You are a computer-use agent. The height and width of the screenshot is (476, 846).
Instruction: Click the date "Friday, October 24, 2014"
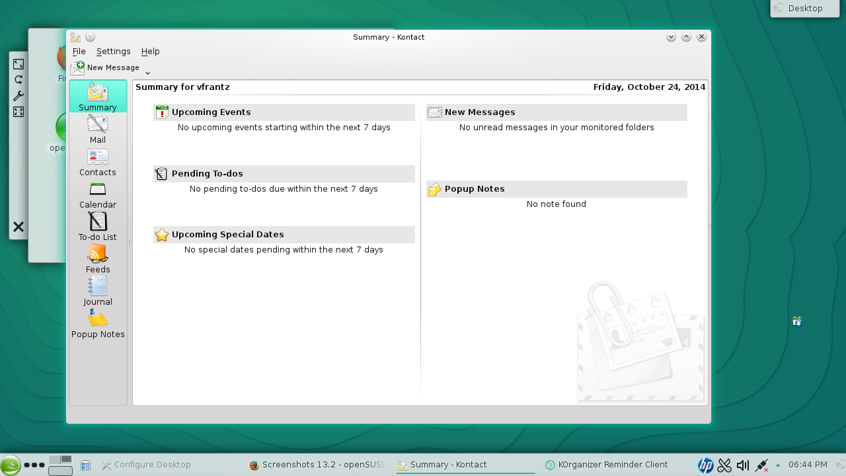649,87
